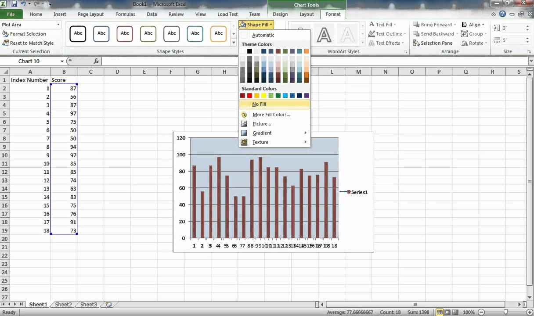Image resolution: width=534 pixels, height=316 pixels.
Task: Click the Send Backward icon
Action: tap(416, 33)
